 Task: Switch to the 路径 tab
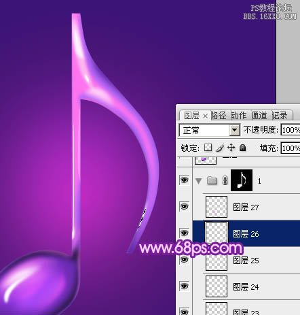point(219,116)
